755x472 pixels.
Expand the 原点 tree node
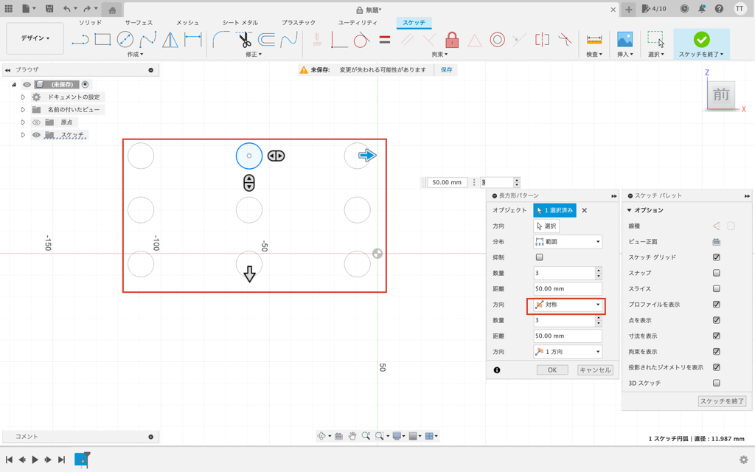23,122
